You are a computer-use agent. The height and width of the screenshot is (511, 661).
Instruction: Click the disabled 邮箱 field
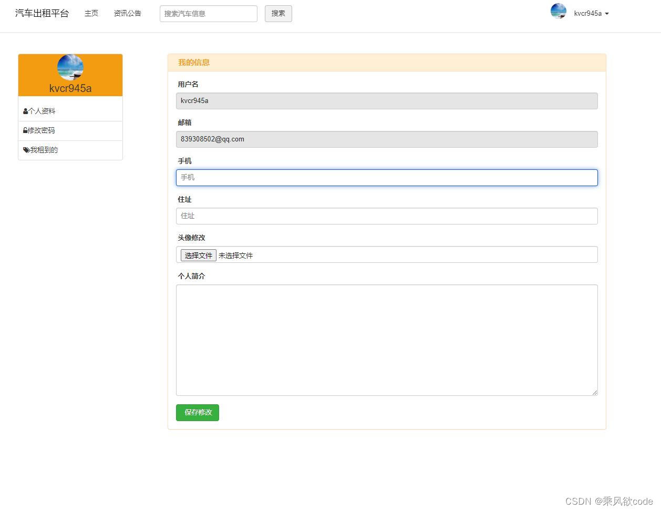(387, 139)
